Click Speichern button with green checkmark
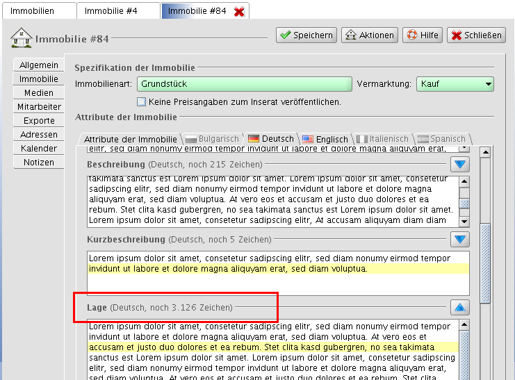515x380 pixels. click(x=306, y=35)
